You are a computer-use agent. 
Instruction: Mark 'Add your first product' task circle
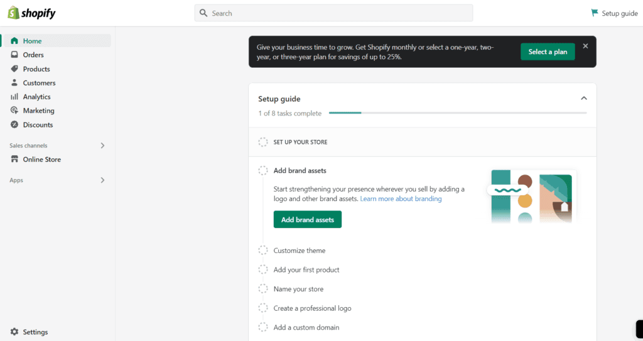pos(263,269)
